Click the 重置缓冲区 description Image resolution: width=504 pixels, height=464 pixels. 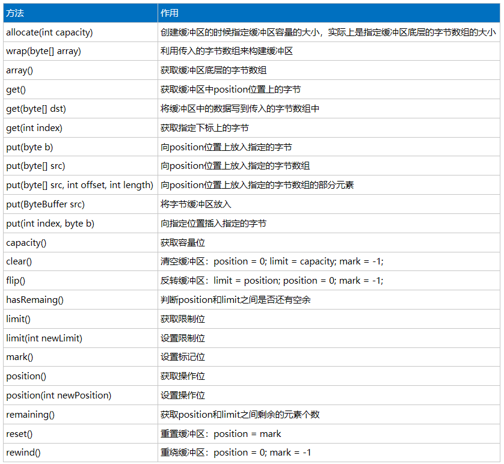tap(221, 434)
